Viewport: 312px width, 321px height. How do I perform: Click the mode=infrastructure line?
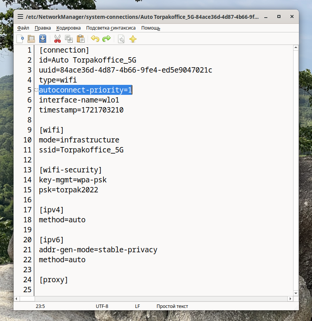click(79, 140)
